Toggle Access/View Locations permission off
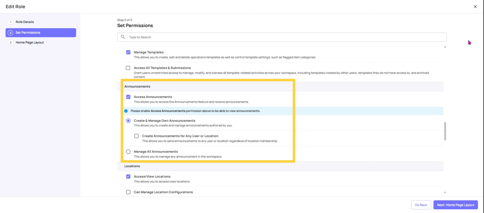 (128, 176)
